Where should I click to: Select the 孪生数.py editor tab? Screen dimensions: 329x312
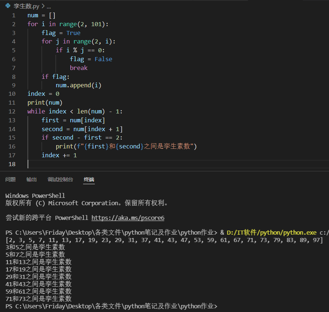point(26,6)
